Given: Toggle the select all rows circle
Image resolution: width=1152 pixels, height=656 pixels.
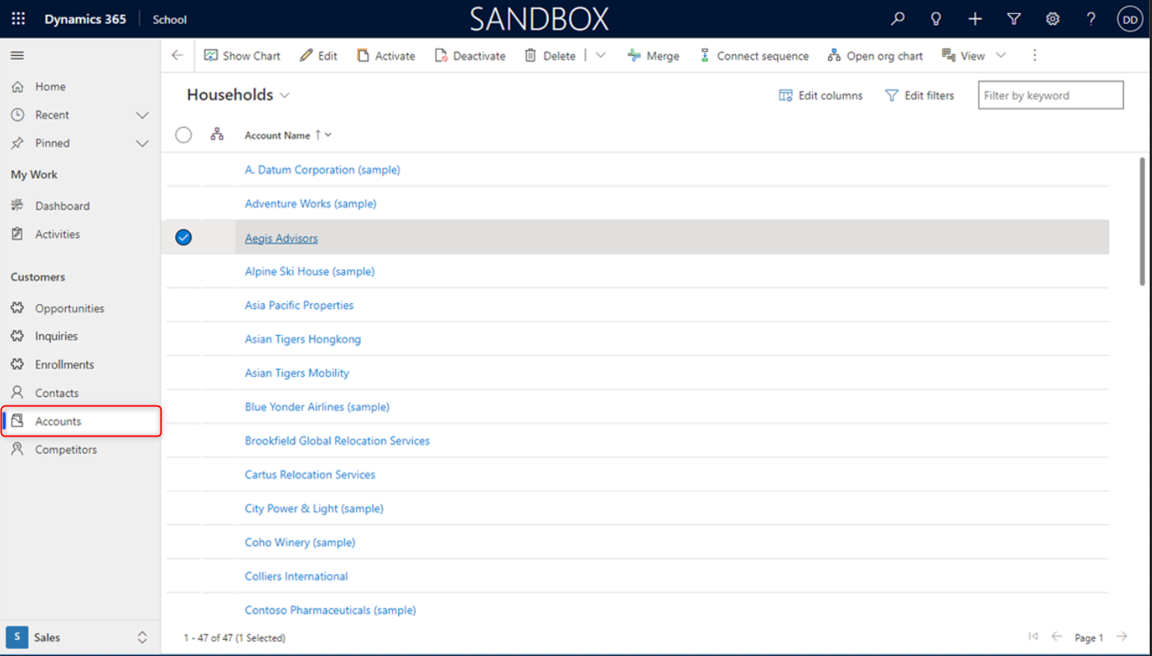Looking at the screenshot, I should click(183, 135).
